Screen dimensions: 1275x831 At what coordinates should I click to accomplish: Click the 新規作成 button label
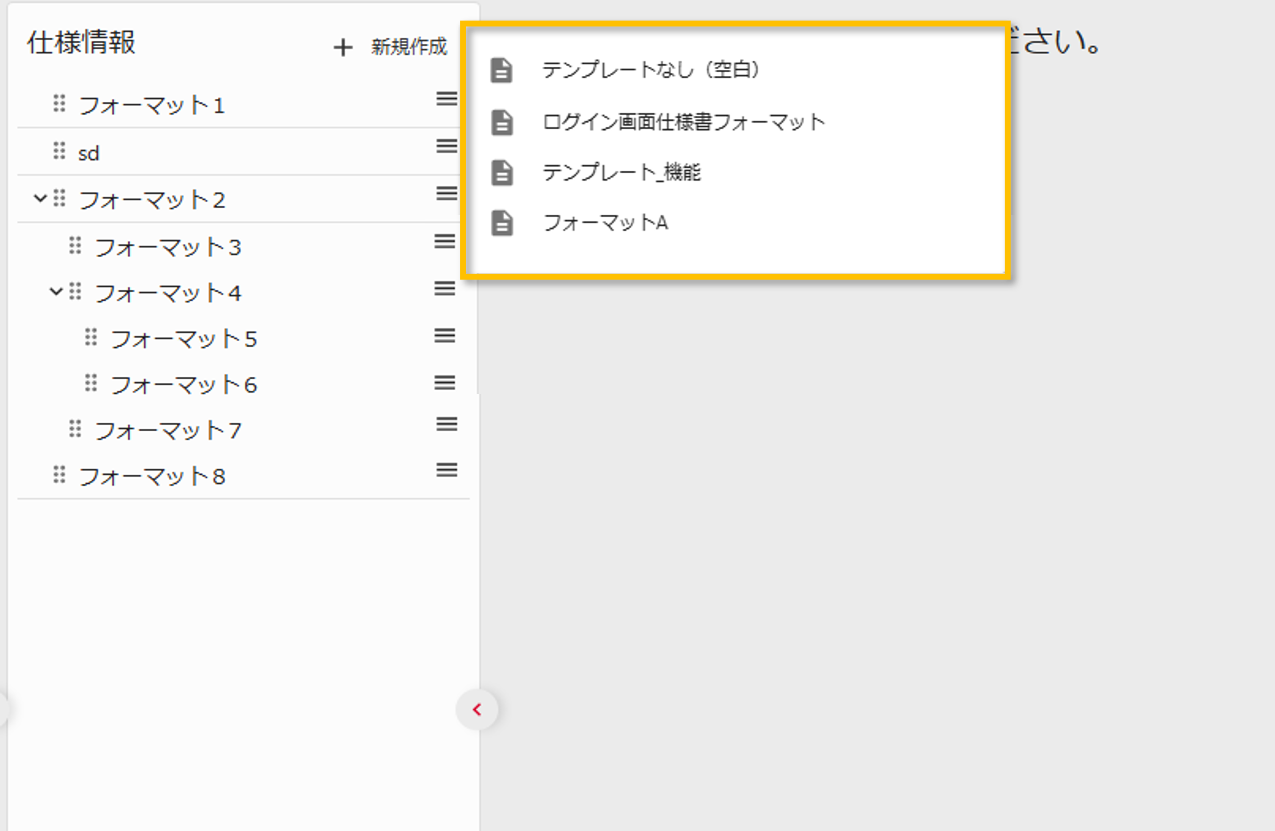409,47
